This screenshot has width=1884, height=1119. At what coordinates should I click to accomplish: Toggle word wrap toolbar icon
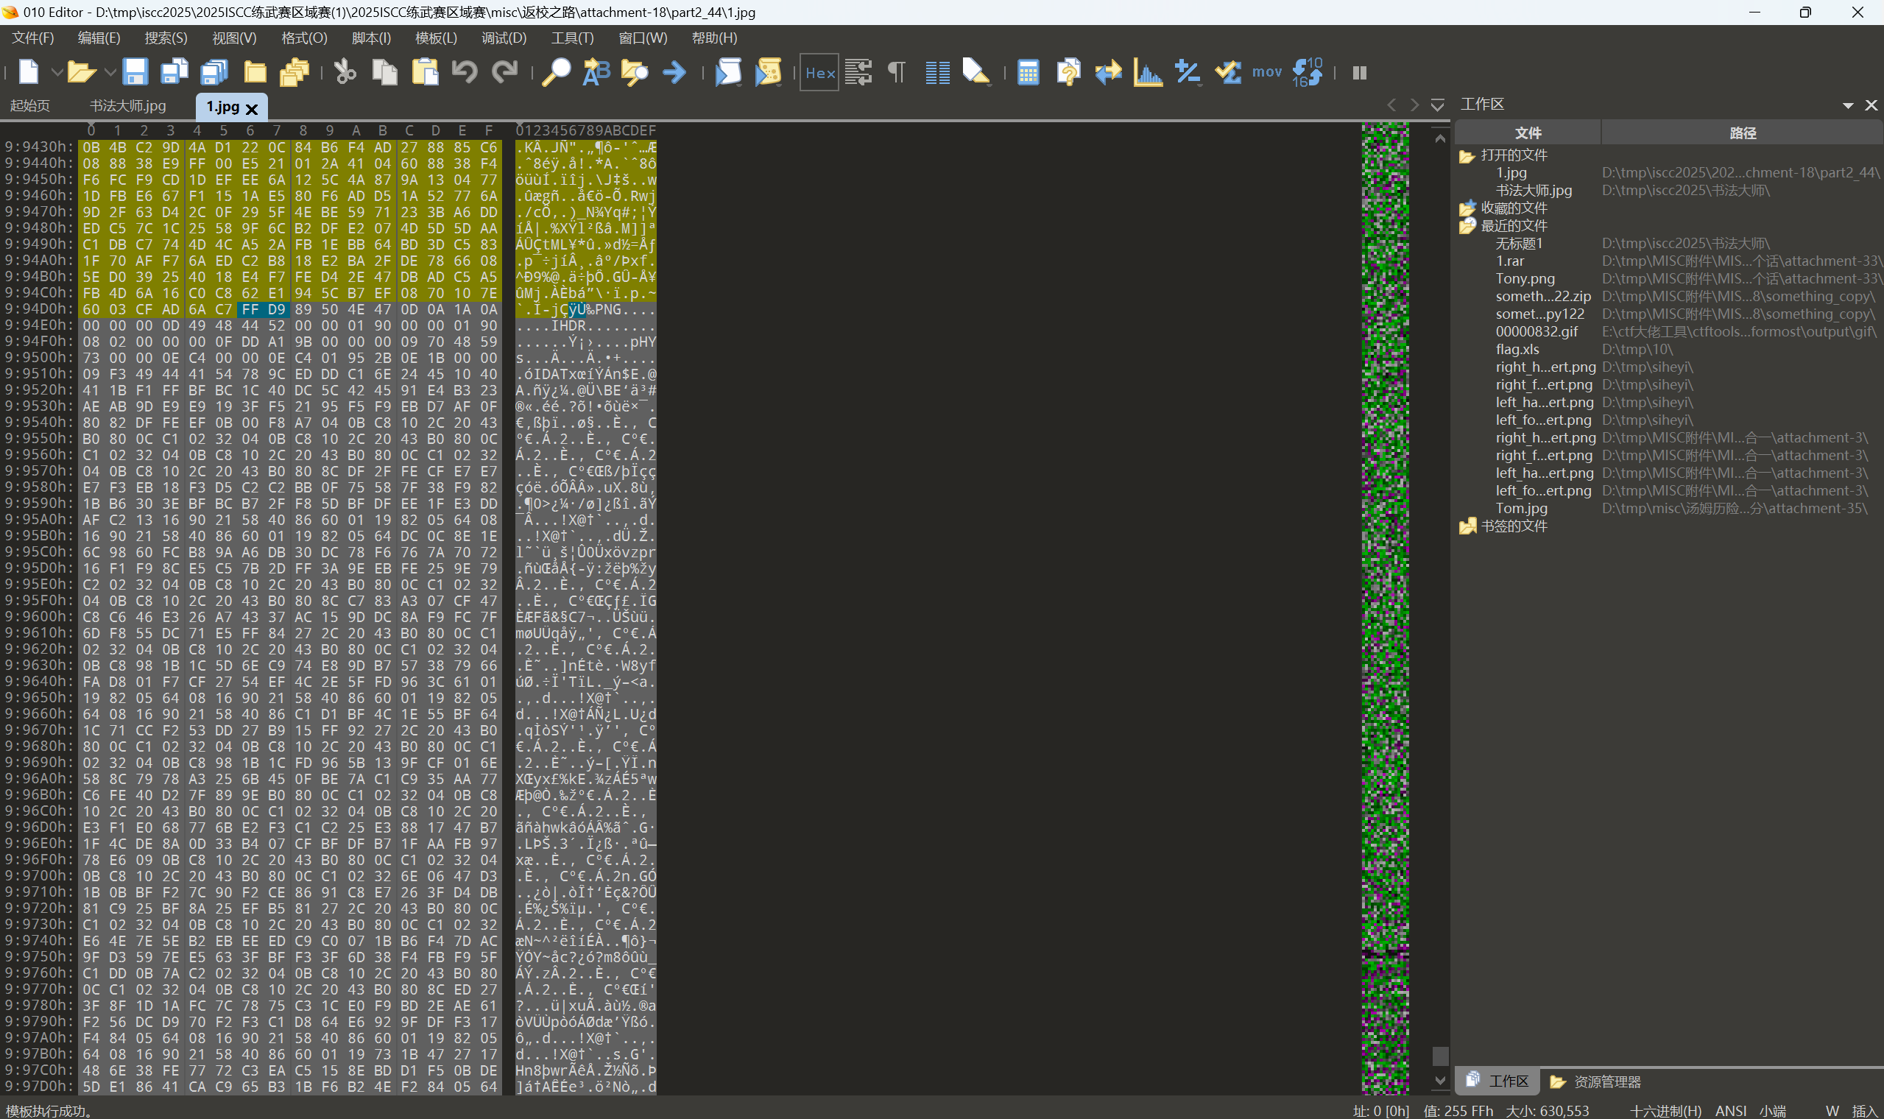858,72
